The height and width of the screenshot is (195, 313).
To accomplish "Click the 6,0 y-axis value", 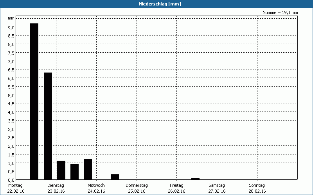I will tap(11, 78).
